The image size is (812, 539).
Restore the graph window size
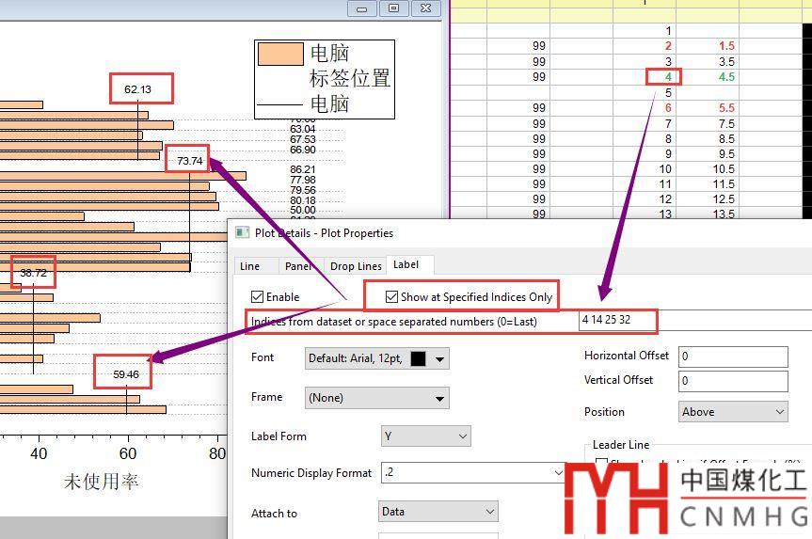[x=394, y=8]
